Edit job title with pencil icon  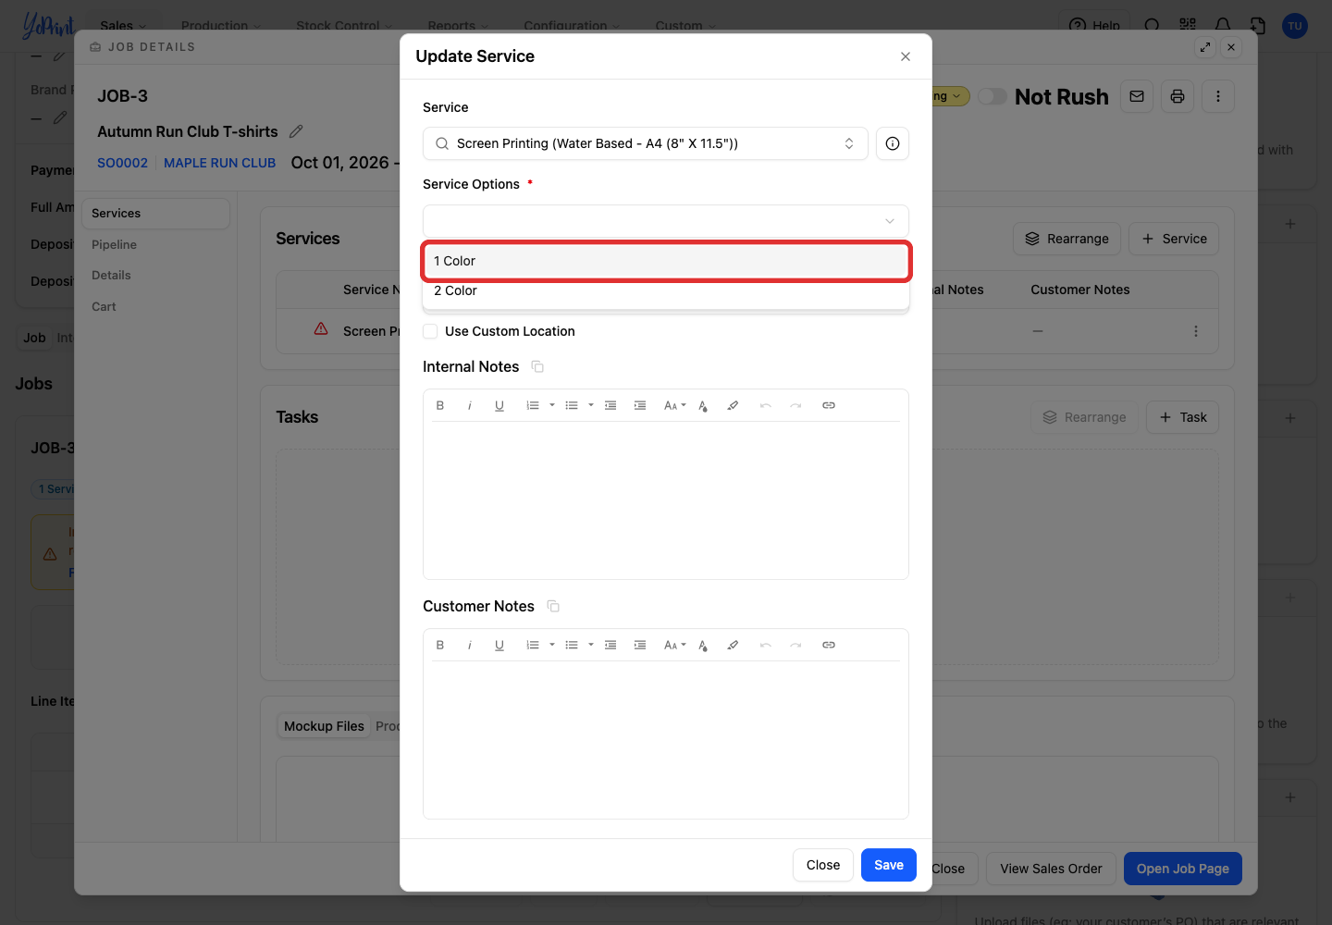(296, 131)
